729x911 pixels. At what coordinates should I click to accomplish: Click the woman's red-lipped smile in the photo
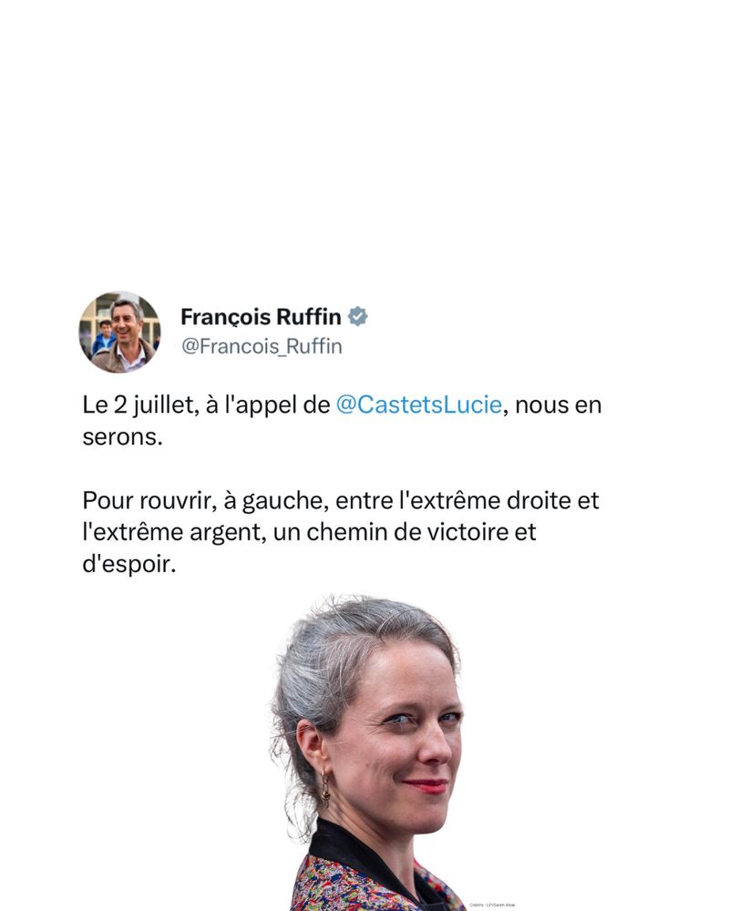pos(426,785)
